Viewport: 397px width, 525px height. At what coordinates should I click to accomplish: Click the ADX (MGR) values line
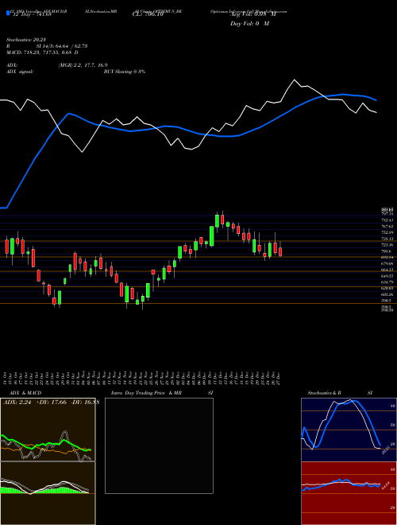[x=57, y=65]
